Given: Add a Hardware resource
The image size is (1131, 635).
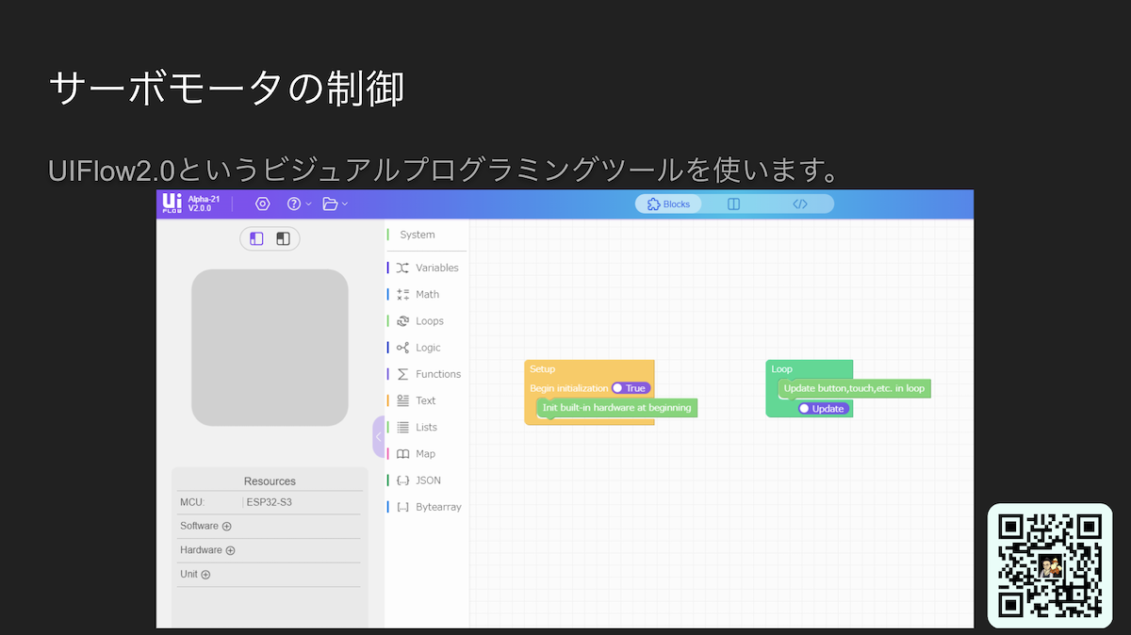Looking at the screenshot, I should click(x=230, y=550).
